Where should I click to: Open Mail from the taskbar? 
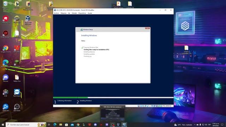pos(72,125)
